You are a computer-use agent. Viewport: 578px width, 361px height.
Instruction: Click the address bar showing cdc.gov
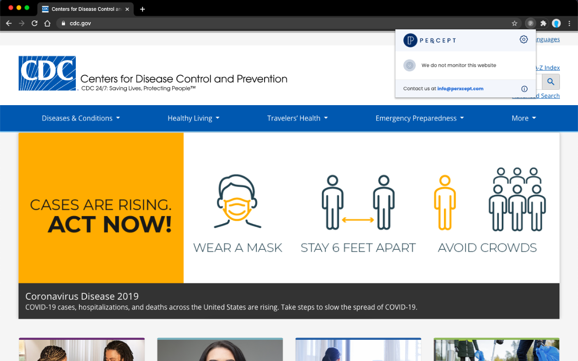(x=289, y=23)
